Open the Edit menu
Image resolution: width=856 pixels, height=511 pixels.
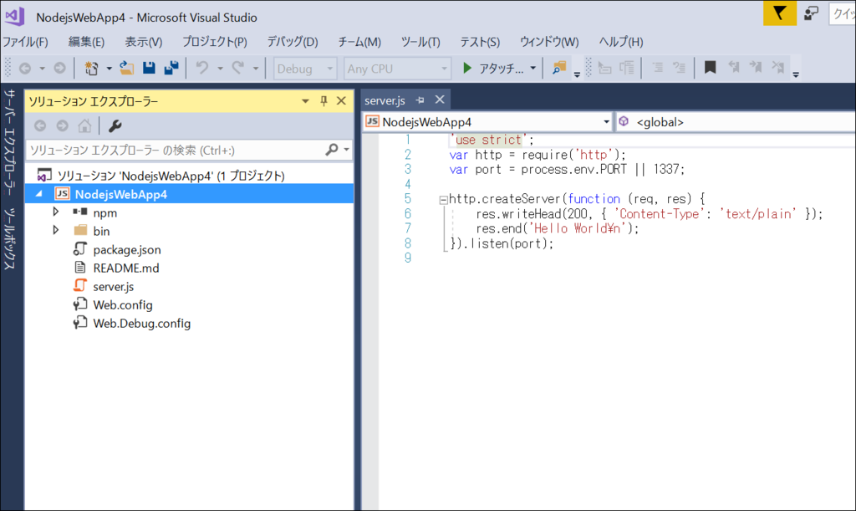pyautogui.click(x=86, y=42)
